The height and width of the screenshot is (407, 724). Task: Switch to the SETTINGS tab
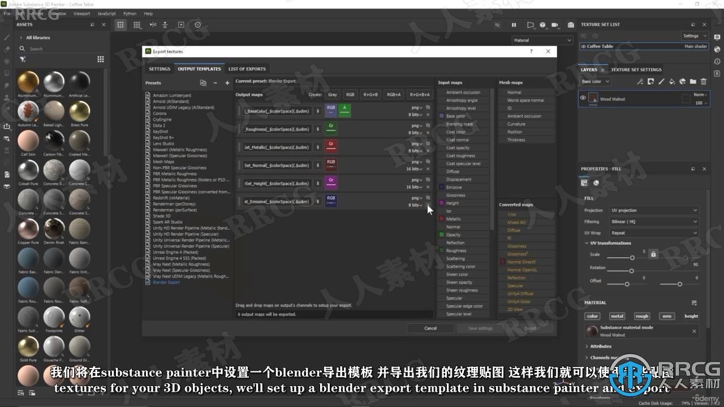pos(160,69)
